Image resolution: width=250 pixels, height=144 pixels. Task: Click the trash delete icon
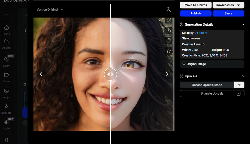click(x=169, y=41)
